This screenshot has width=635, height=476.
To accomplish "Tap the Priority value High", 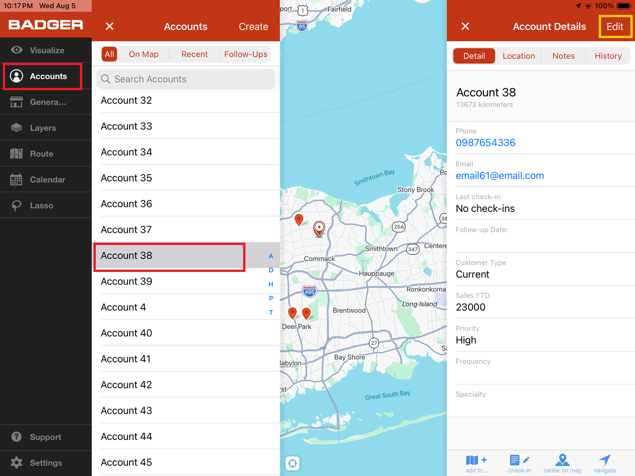I will click(x=466, y=340).
